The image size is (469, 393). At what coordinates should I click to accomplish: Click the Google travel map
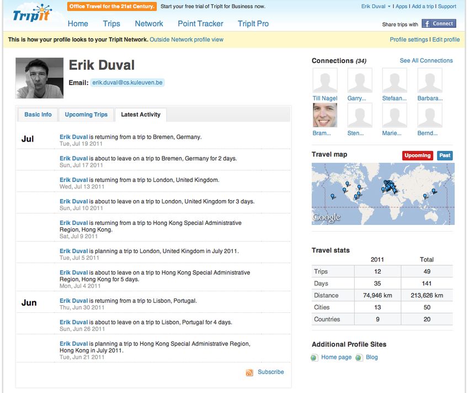[x=383, y=194]
